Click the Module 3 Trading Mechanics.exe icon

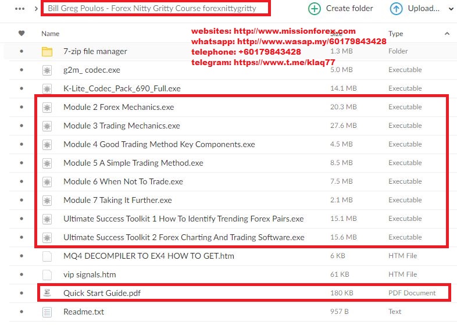47,126
